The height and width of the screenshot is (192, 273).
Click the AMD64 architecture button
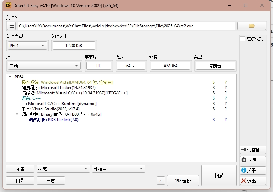171,66
